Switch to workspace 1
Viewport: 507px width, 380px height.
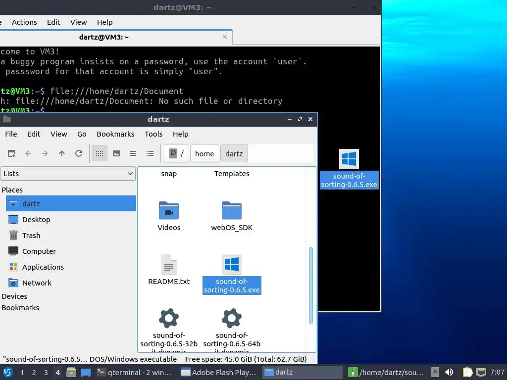coord(22,373)
